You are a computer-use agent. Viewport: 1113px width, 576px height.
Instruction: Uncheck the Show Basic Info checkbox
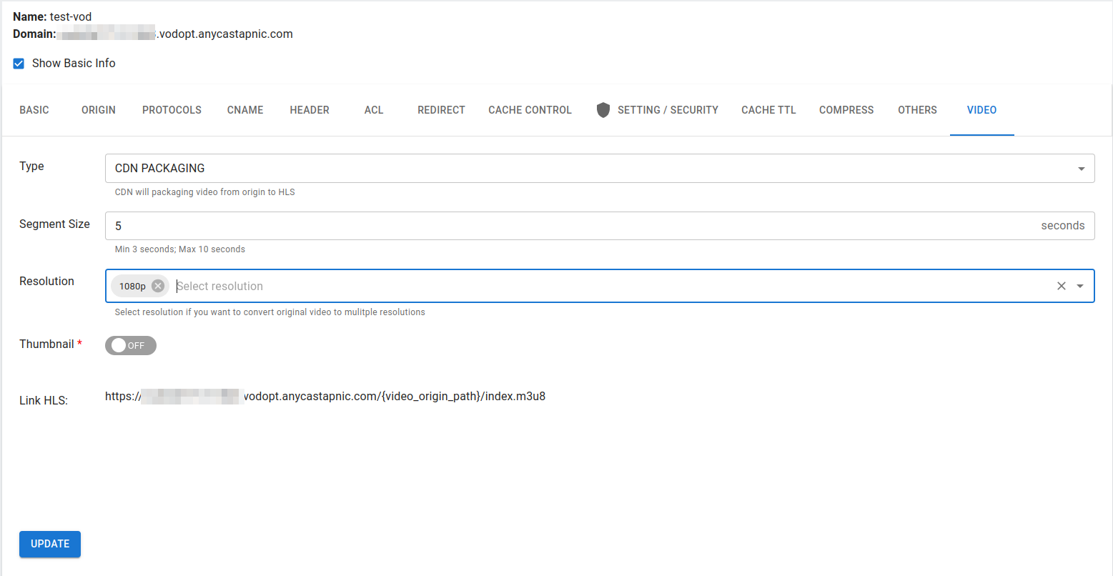coord(19,64)
